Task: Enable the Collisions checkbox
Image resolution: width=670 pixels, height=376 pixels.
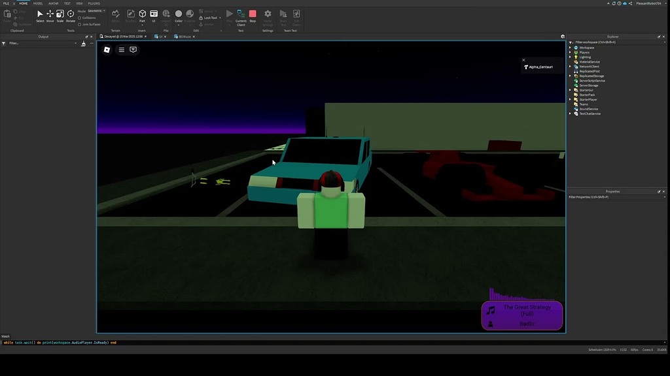Action: point(80,18)
